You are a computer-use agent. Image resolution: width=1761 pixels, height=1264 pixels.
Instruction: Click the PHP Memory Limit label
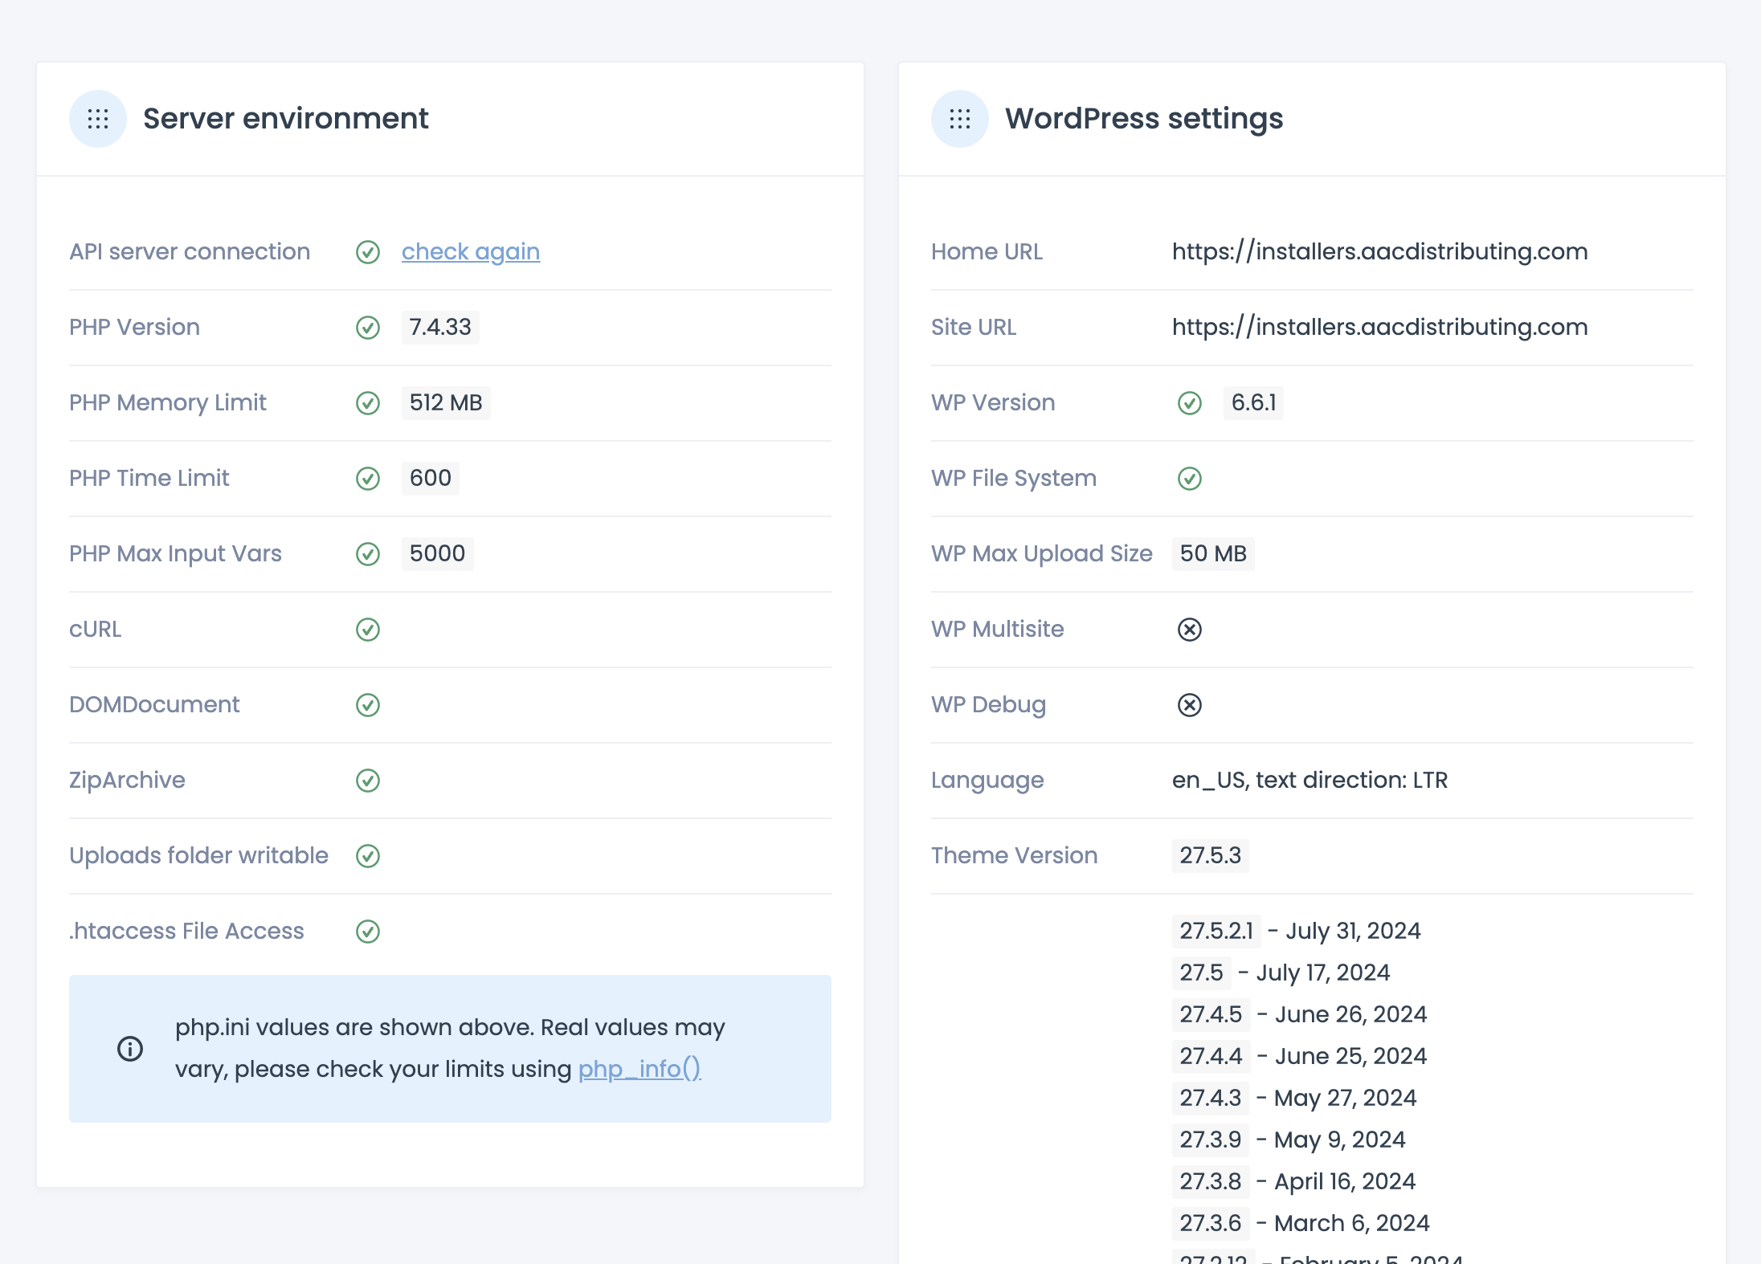click(168, 402)
